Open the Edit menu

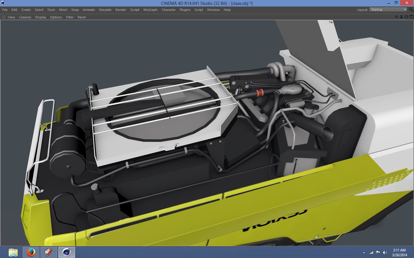point(14,10)
